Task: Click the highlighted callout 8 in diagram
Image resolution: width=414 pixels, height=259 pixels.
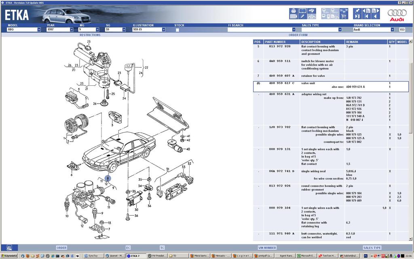Action: [x=108, y=178]
